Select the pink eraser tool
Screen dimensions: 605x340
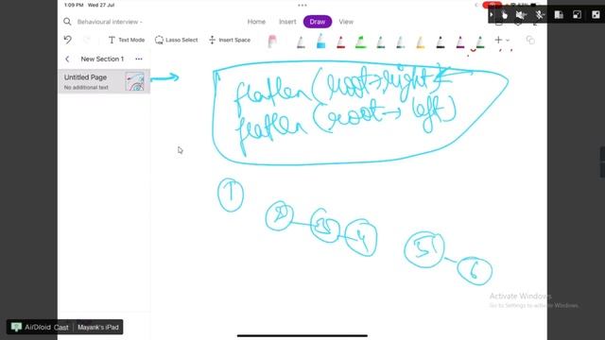click(x=272, y=41)
